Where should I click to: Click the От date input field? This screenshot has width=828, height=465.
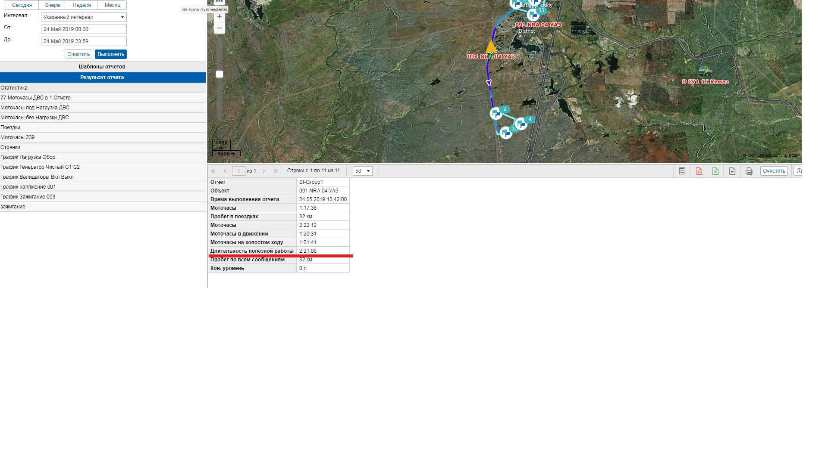(84, 29)
